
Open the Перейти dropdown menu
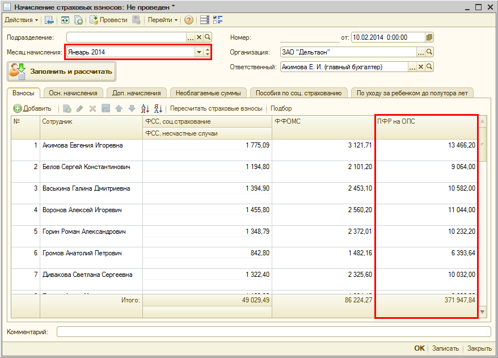coord(163,20)
